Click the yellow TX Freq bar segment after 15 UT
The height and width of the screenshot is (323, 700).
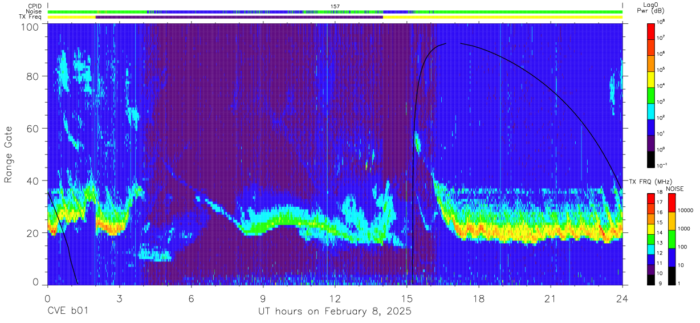tap(503, 17)
